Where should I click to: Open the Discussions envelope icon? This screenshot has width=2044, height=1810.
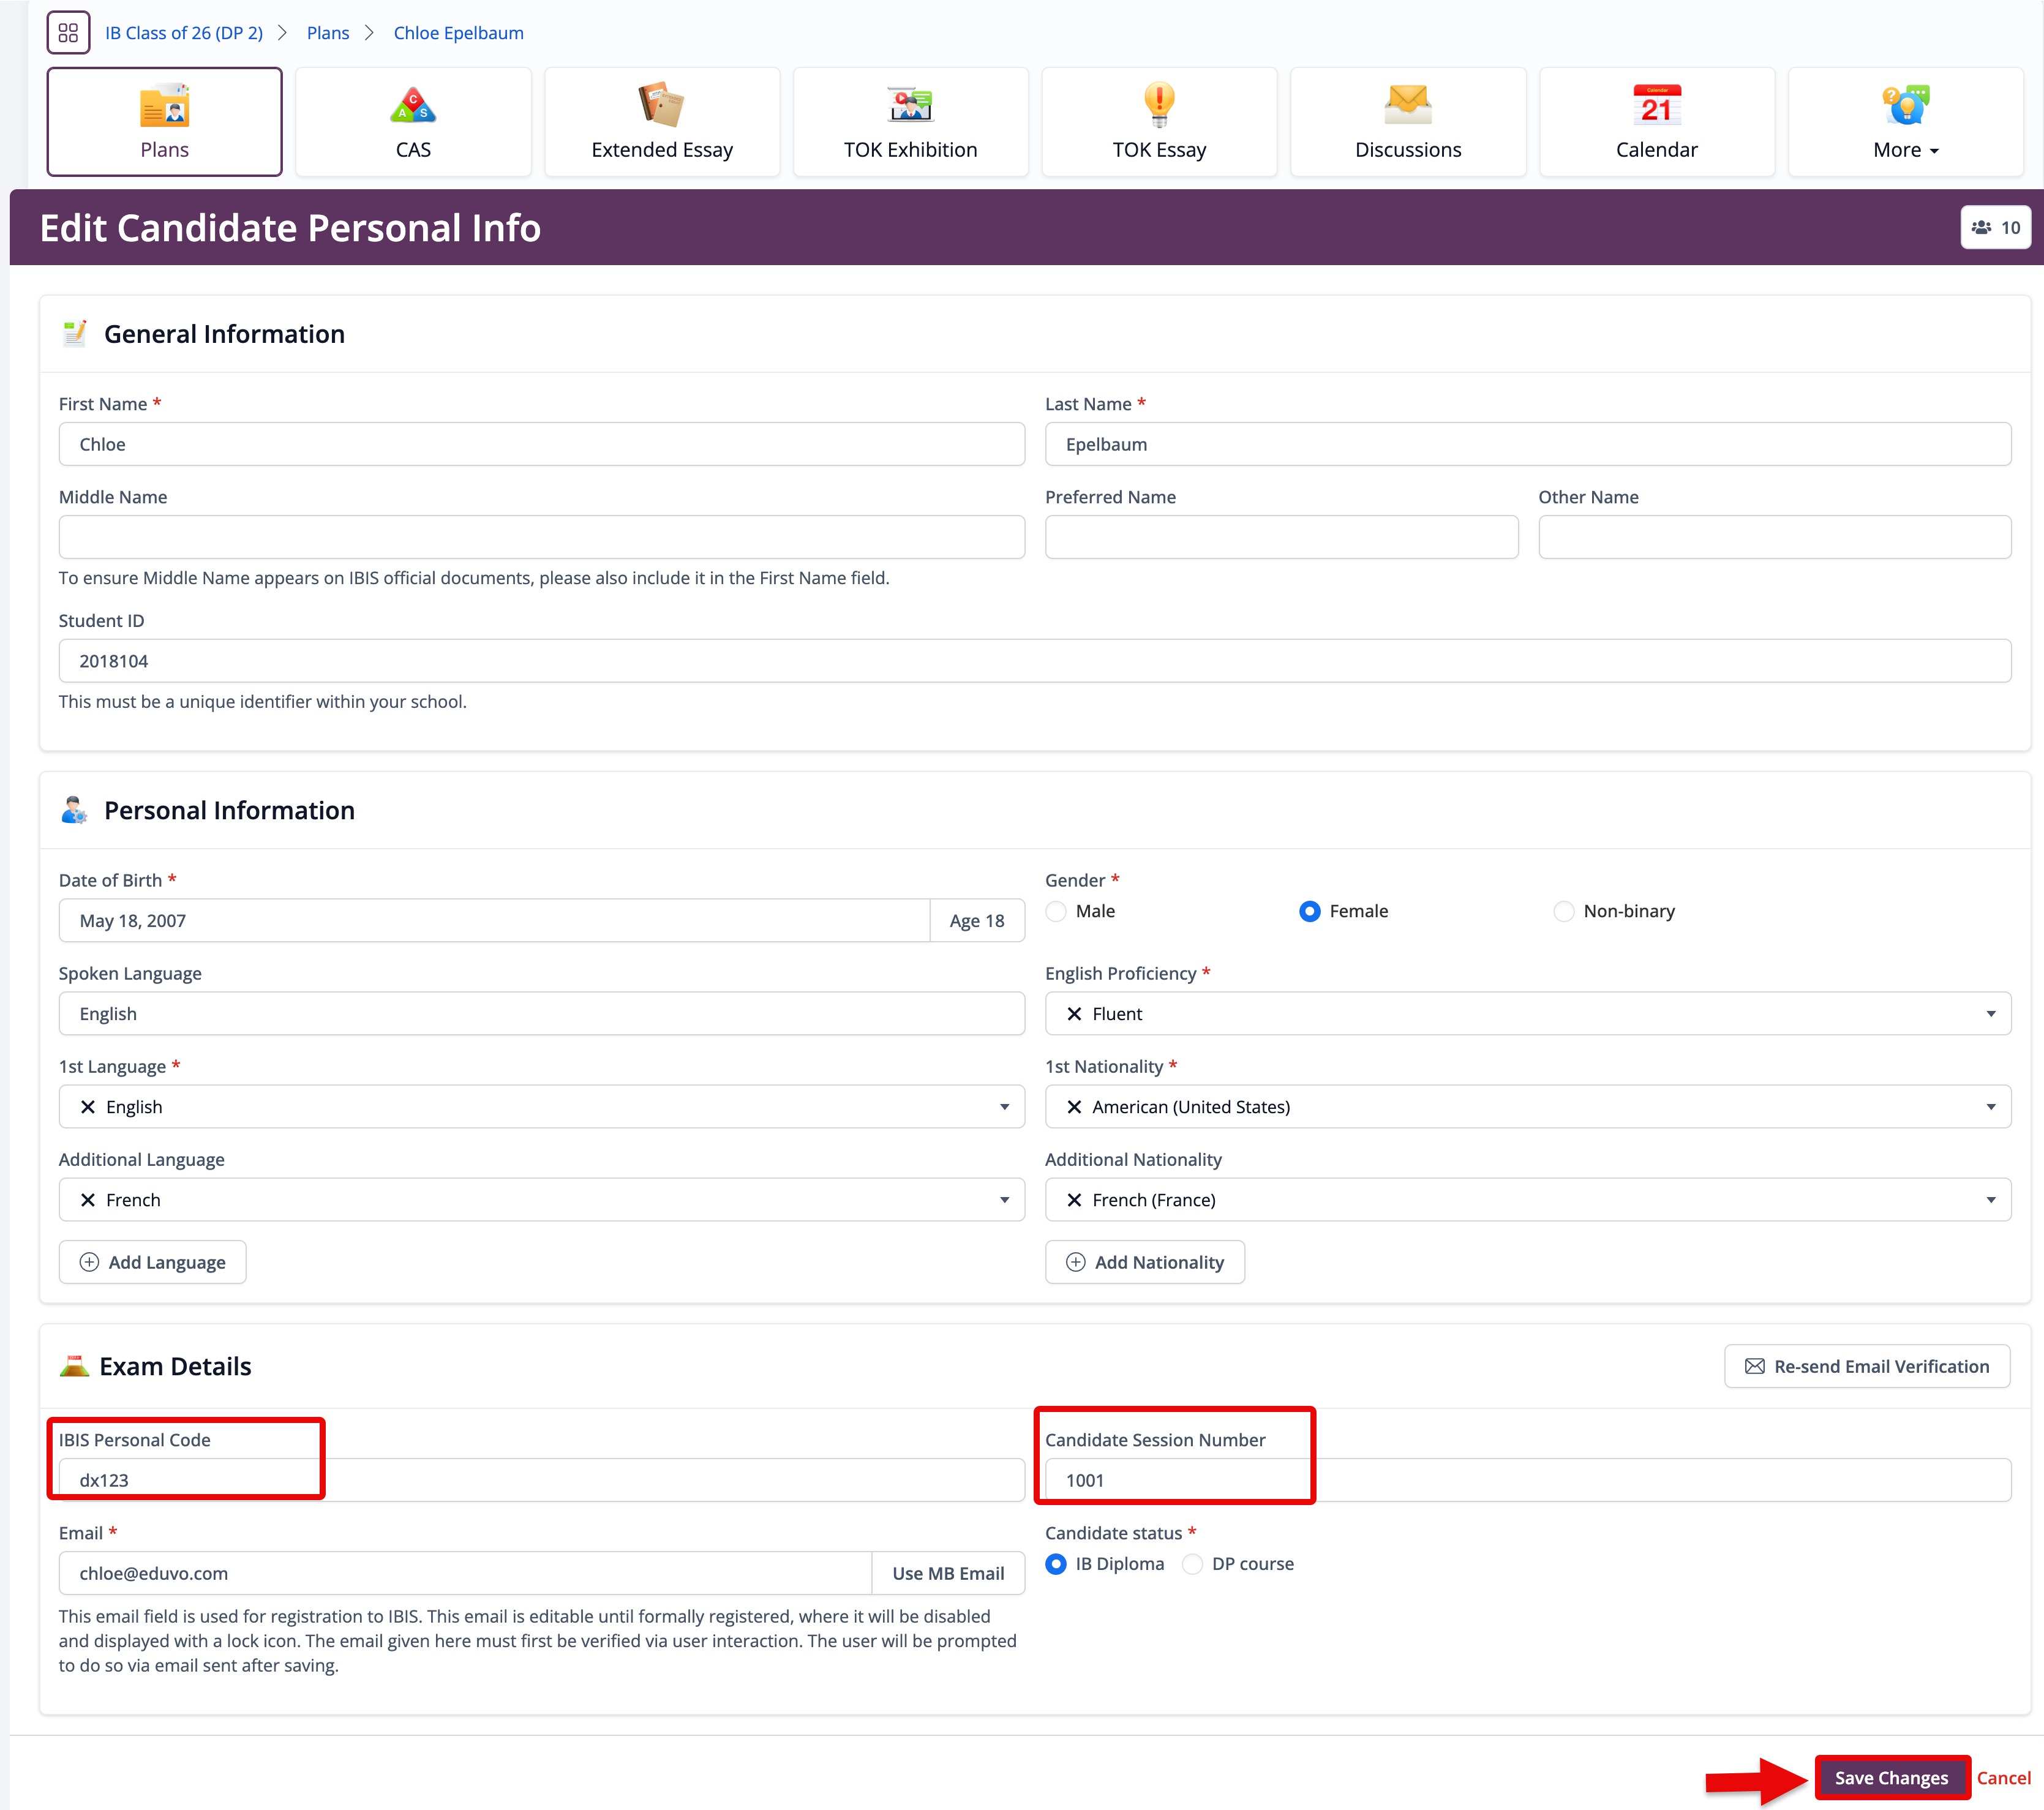click(1407, 106)
